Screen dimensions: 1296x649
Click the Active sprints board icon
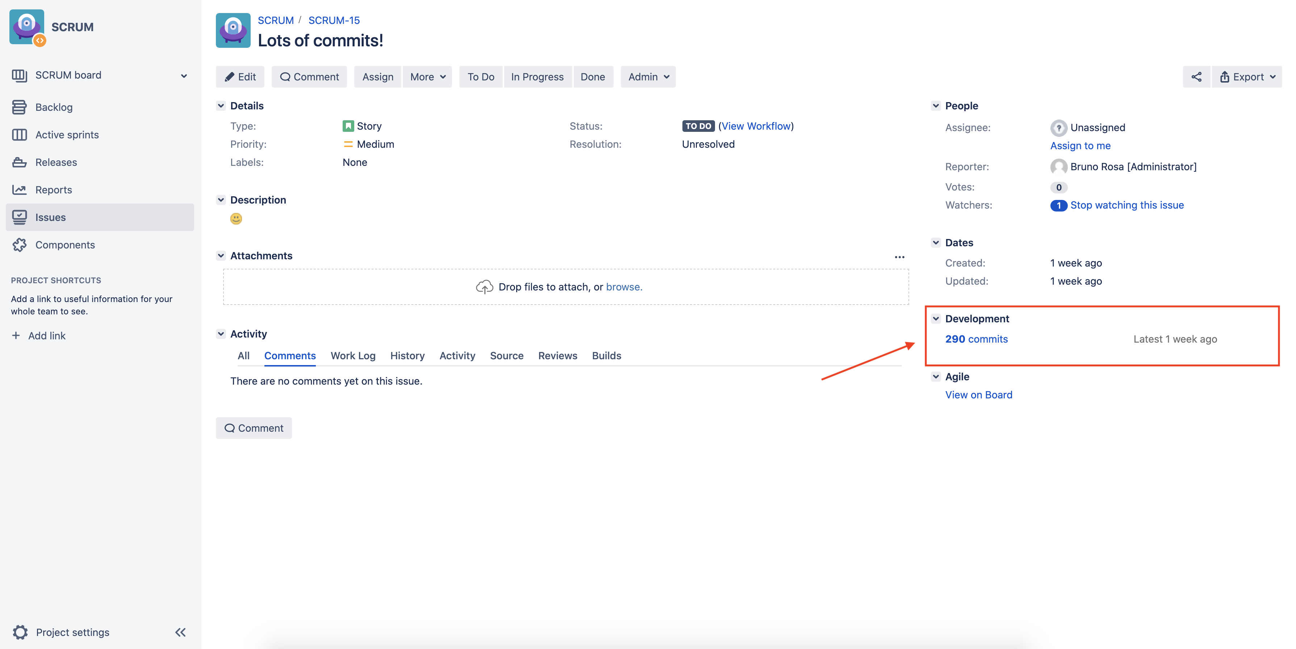pos(19,135)
